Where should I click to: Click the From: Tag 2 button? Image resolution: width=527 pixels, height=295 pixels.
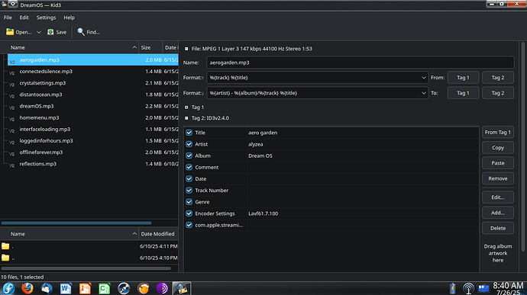pyautogui.click(x=498, y=78)
